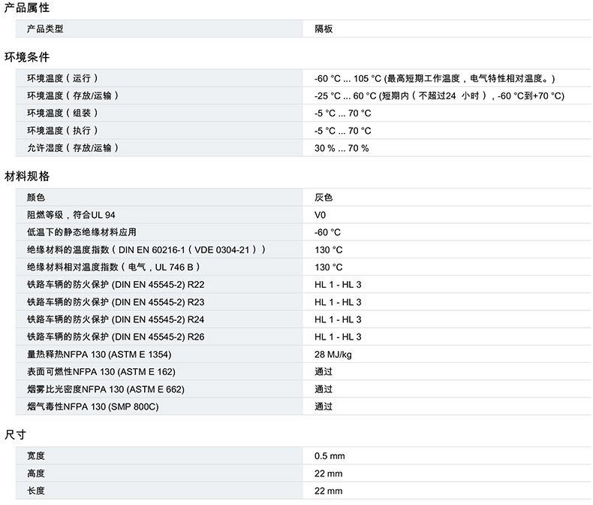Select the 低温下的静态绝缘材料应用 row label
Viewport: 593px width, 505px height.
click(x=82, y=232)
